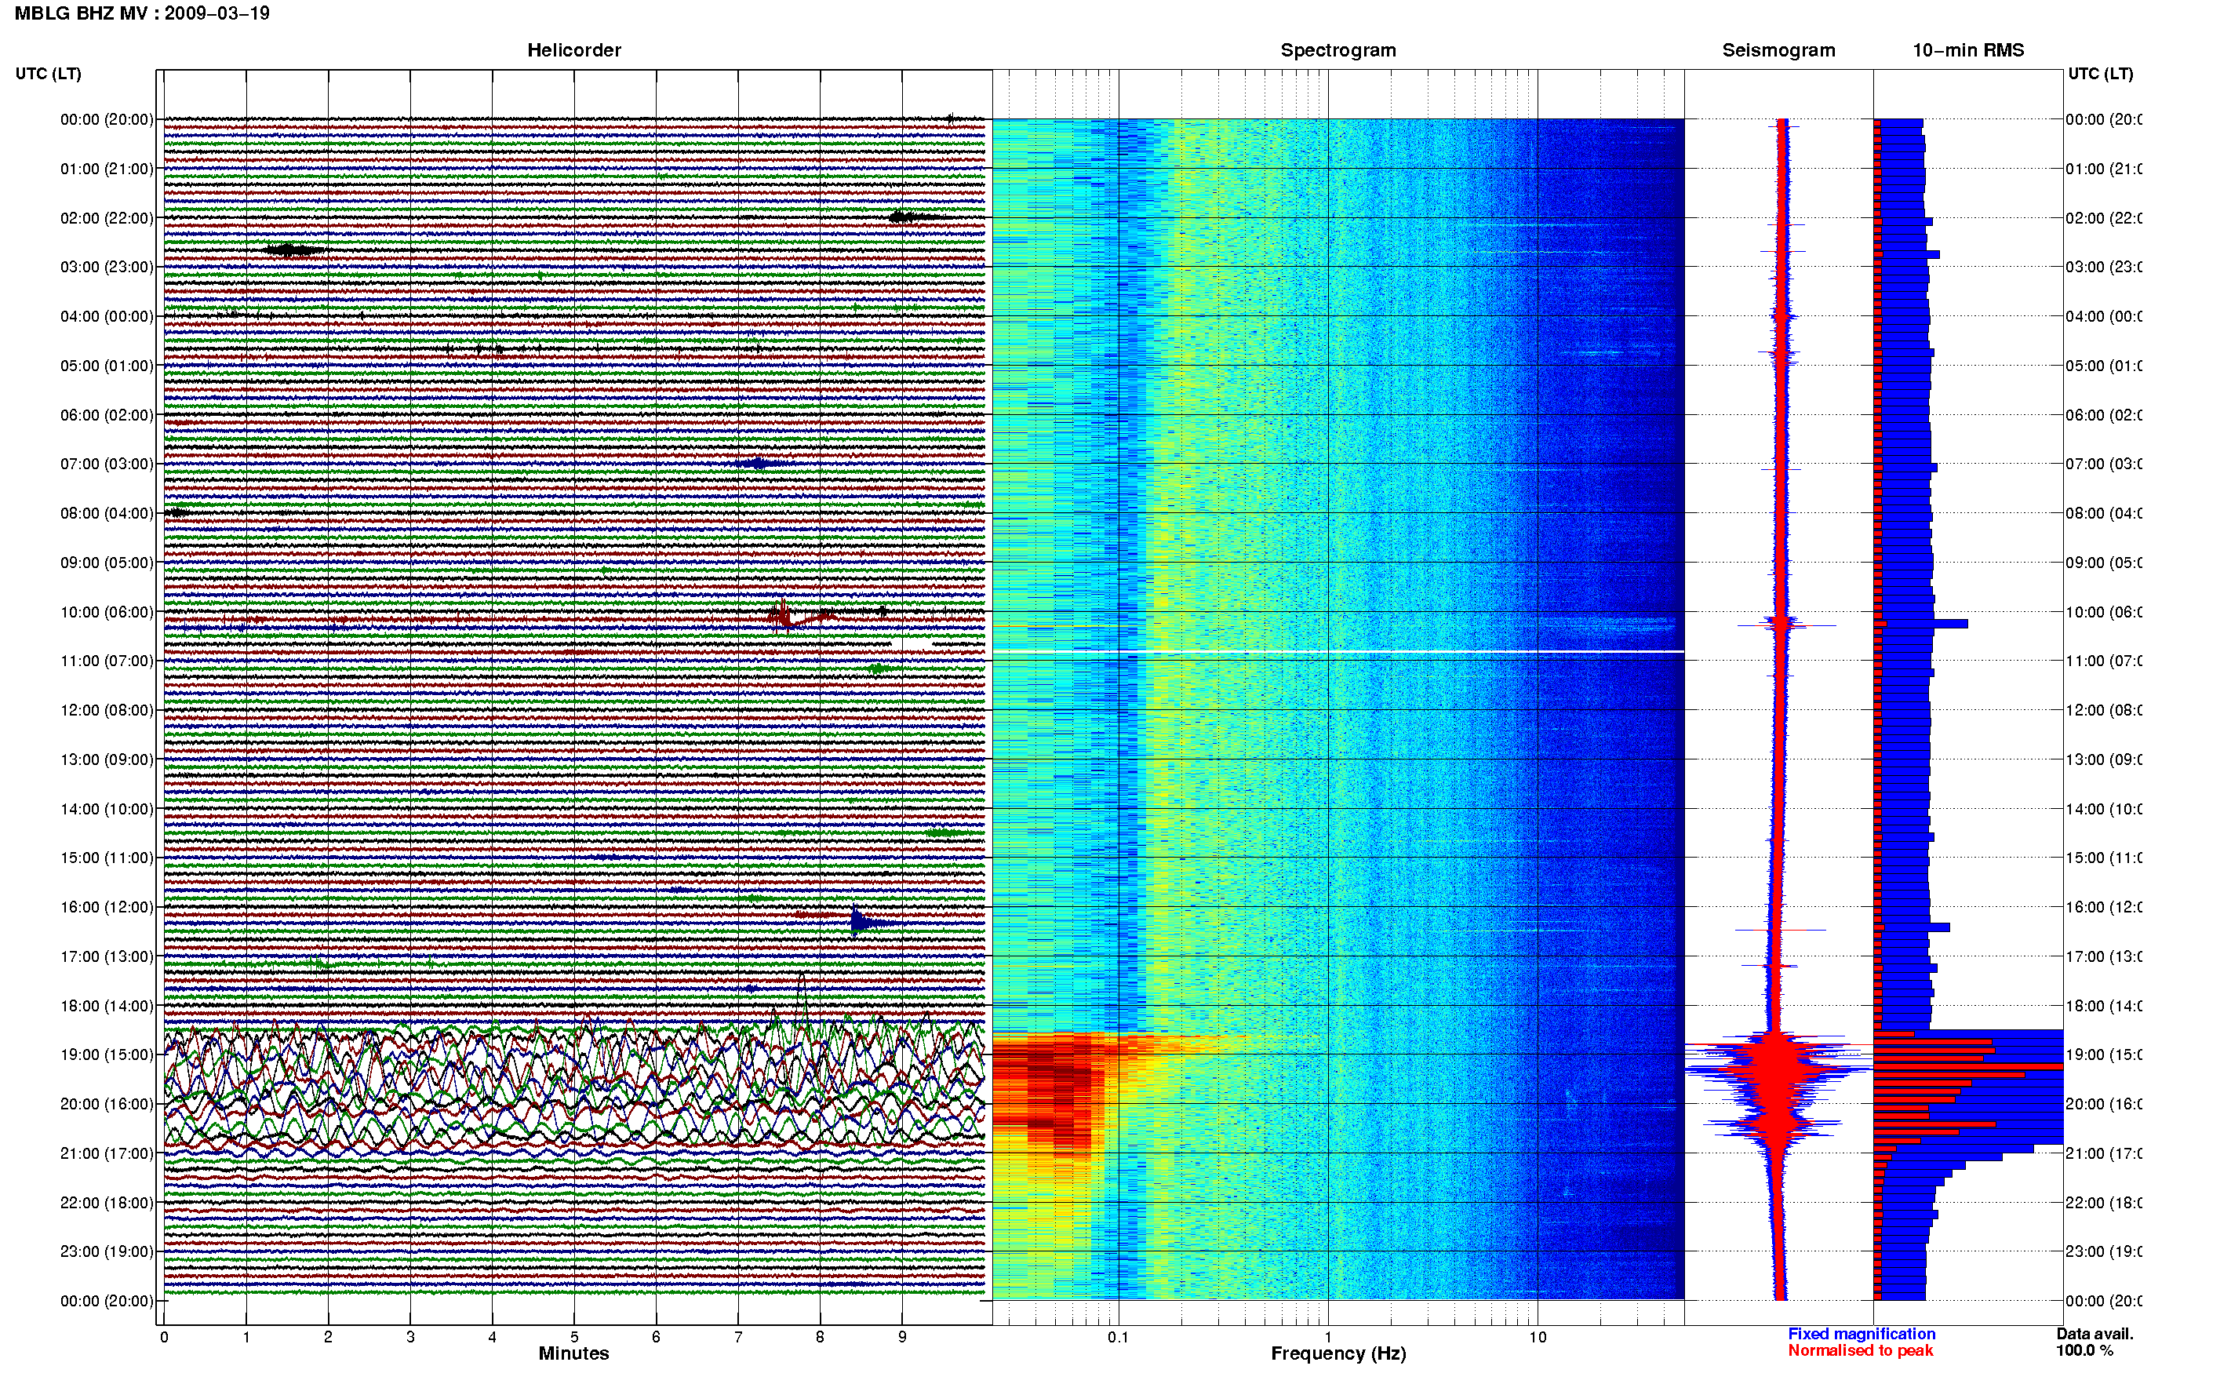Click the 'Minutes' x-axis label
Image resolution: width=2231 pixels, height=1395 pixels.
573,1353
